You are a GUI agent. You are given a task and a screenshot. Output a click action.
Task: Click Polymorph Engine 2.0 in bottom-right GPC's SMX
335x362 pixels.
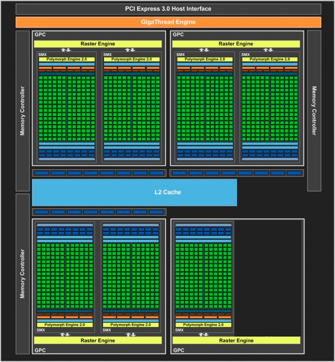coord(203,325)
